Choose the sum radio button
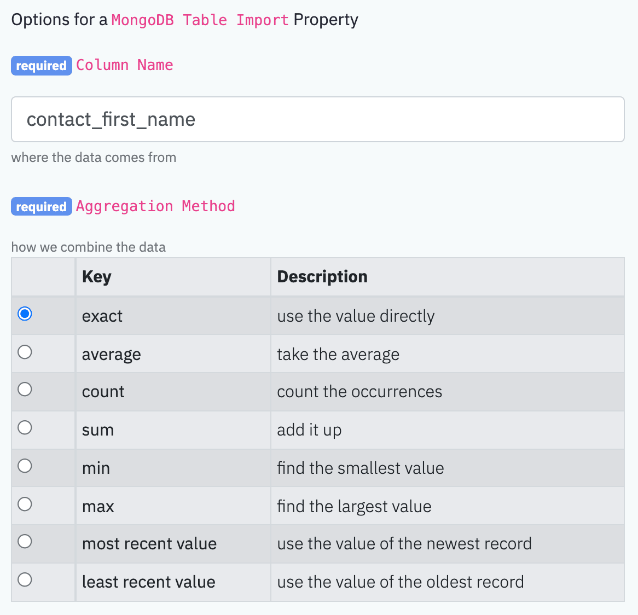Image resolution: width=638 pixels, height=615 pixels. click(x=25, y=427)
